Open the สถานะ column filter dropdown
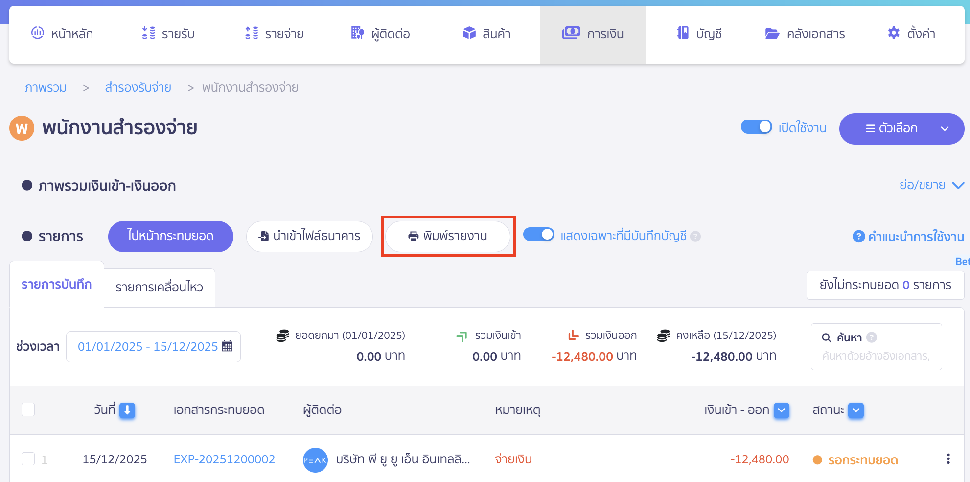 [856, 410]
